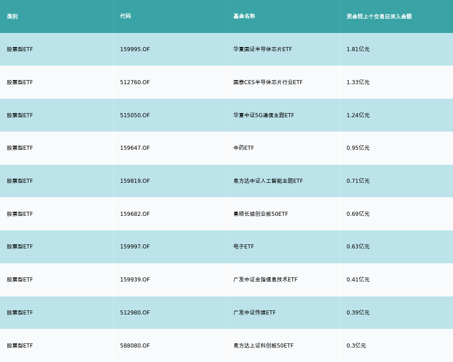The width and height of the screenshot is (453, 362).
Task: Click 股票型ETF in the 512980.OF row
Action: pos(20,313)
